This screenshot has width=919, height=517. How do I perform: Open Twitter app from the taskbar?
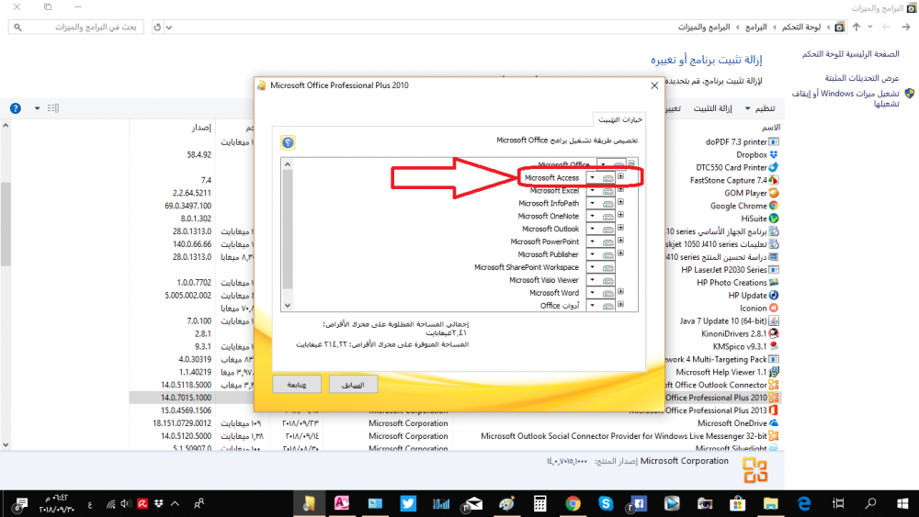tap(408, 503)
